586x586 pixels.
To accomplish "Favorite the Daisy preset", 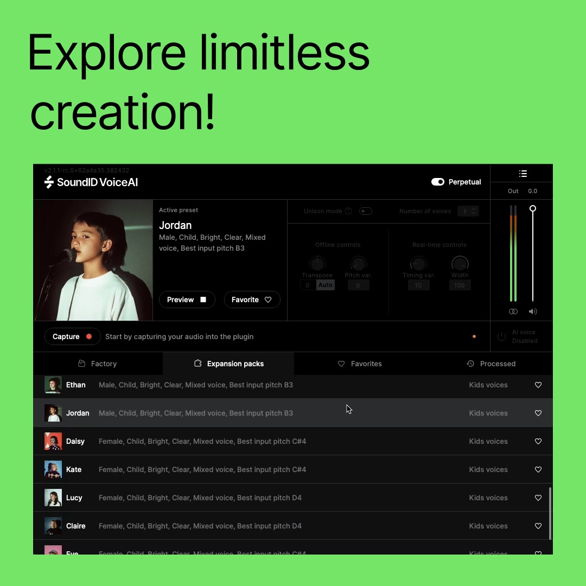I will (x=538, y=441).
